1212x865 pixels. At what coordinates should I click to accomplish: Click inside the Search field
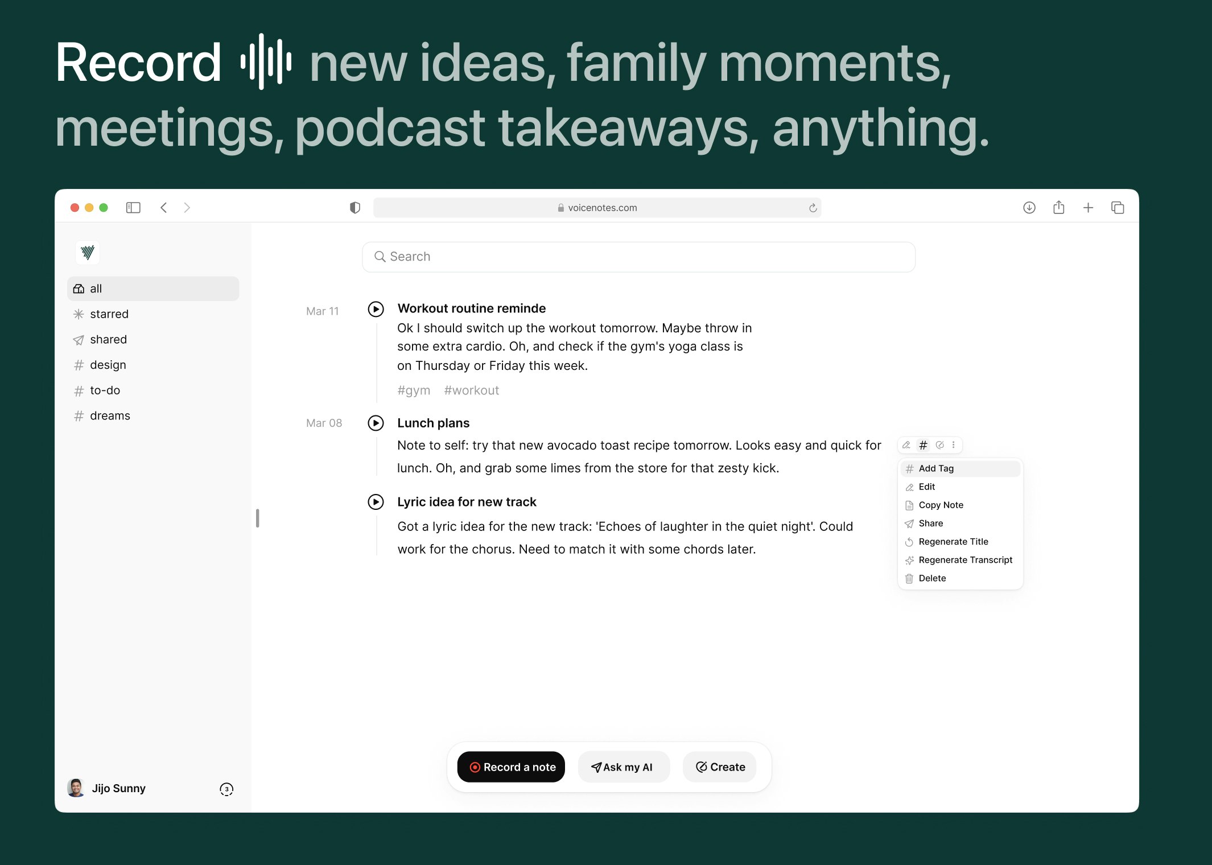pyautogui.click(x=638, y=257)
